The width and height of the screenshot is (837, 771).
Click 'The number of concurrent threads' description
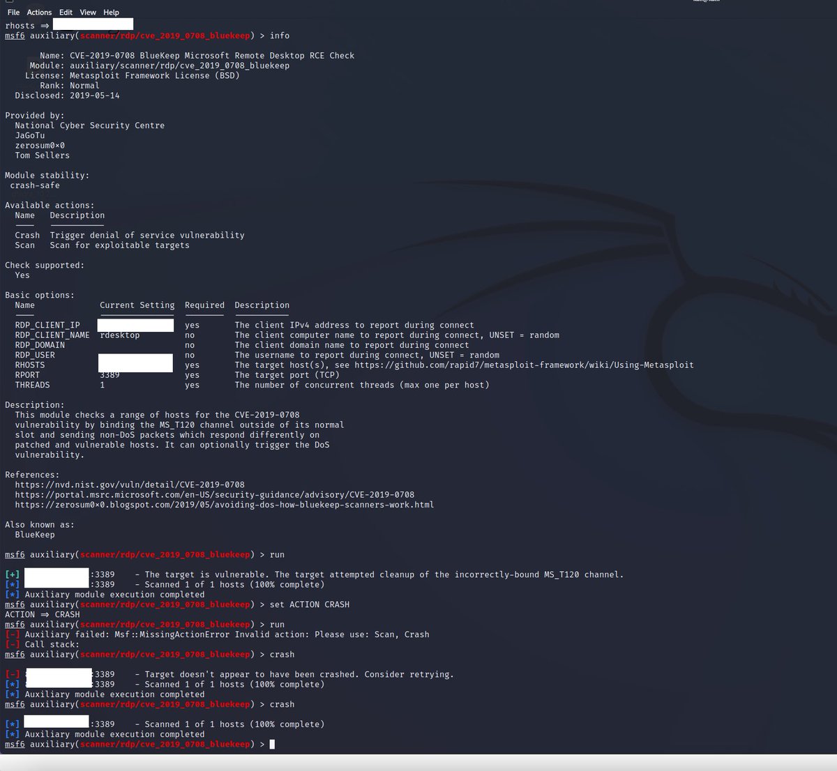pos(362,385)
